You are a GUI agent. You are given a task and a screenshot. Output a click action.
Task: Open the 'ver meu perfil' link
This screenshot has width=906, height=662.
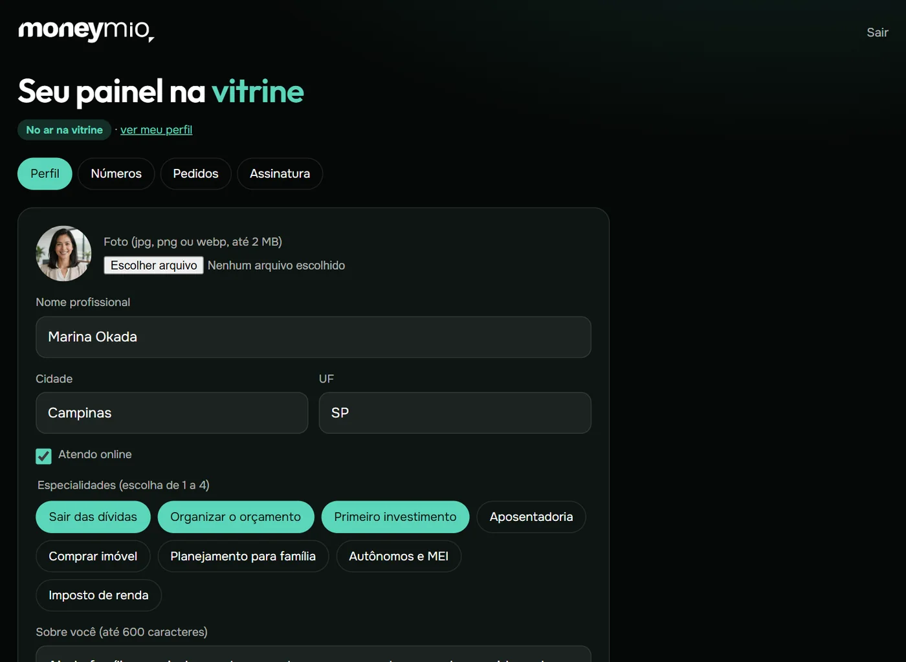tap(156, 129)
